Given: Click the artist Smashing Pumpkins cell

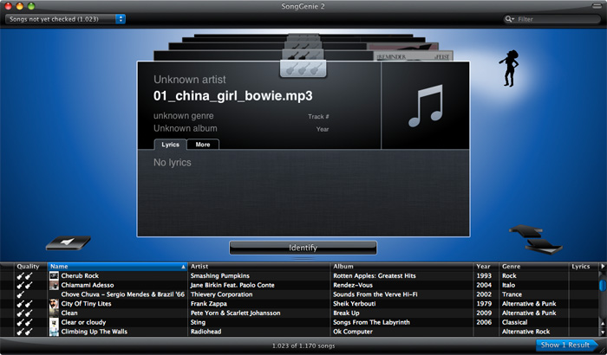Looking at the screenshot, I should (220, 275).
